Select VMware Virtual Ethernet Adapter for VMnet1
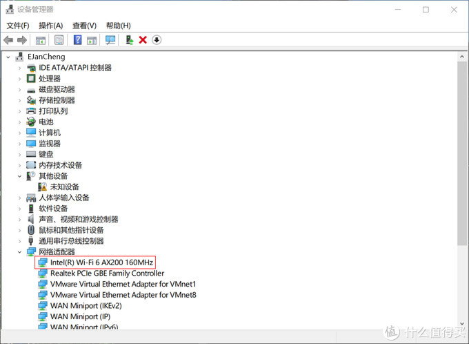Viewport: 469px width, 344px height. tap(123, 284)
